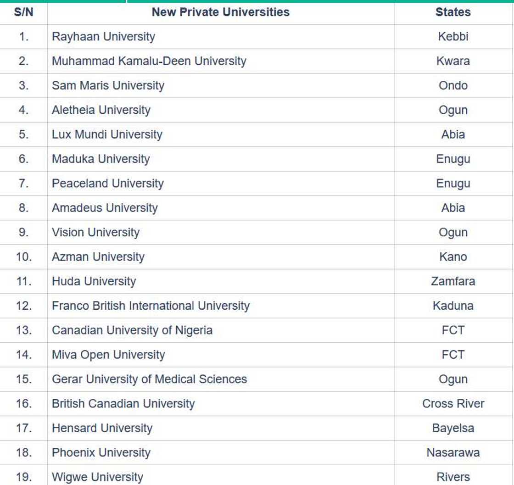Select the 'Zamfara' state cell
514x485 pixels.
(453, 281)
